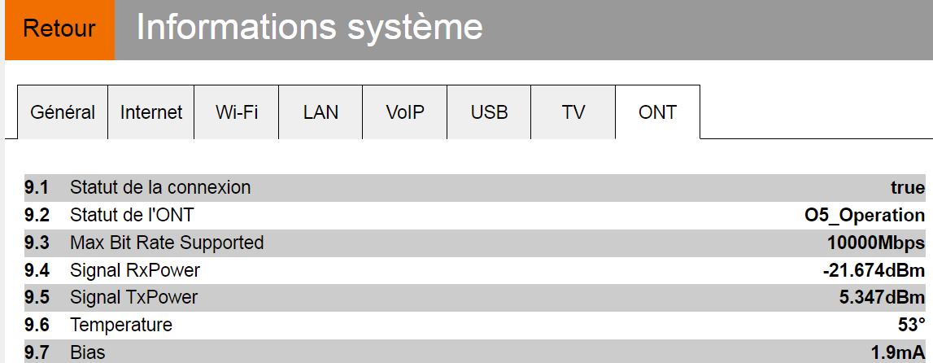Show the VoIP tab
Viewport: 933px width, 363px height.
click(x=405, y=112)
